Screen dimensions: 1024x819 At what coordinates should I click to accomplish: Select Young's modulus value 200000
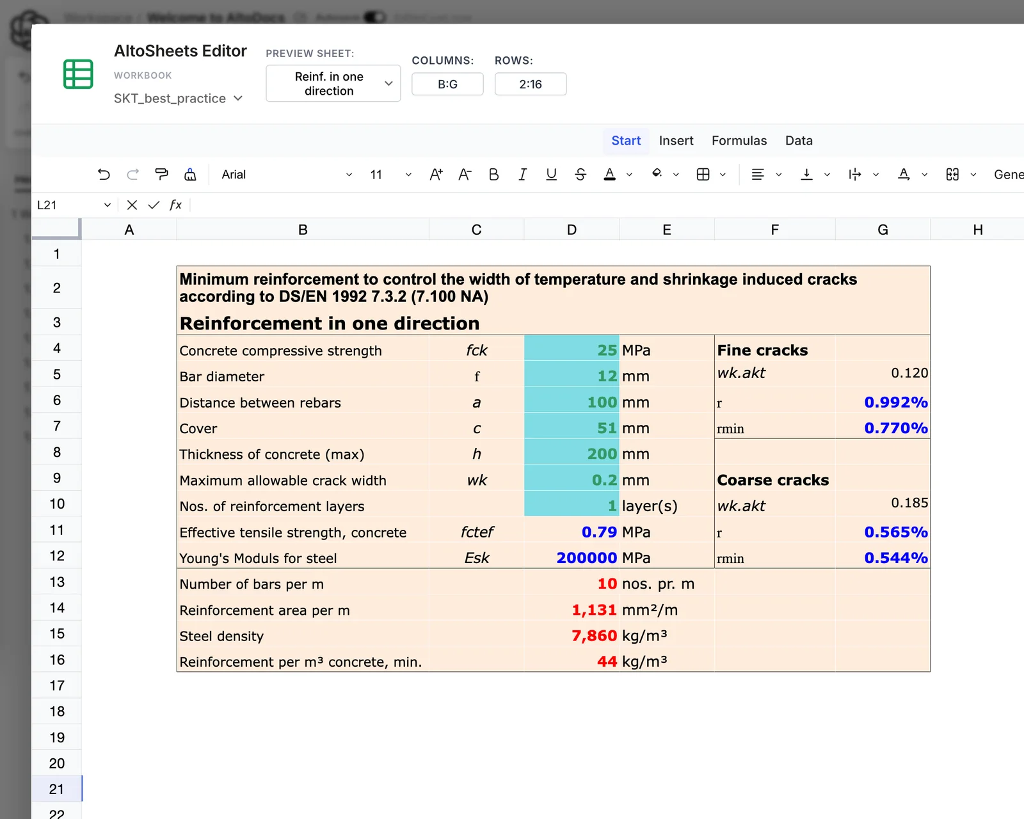(572, 557)
